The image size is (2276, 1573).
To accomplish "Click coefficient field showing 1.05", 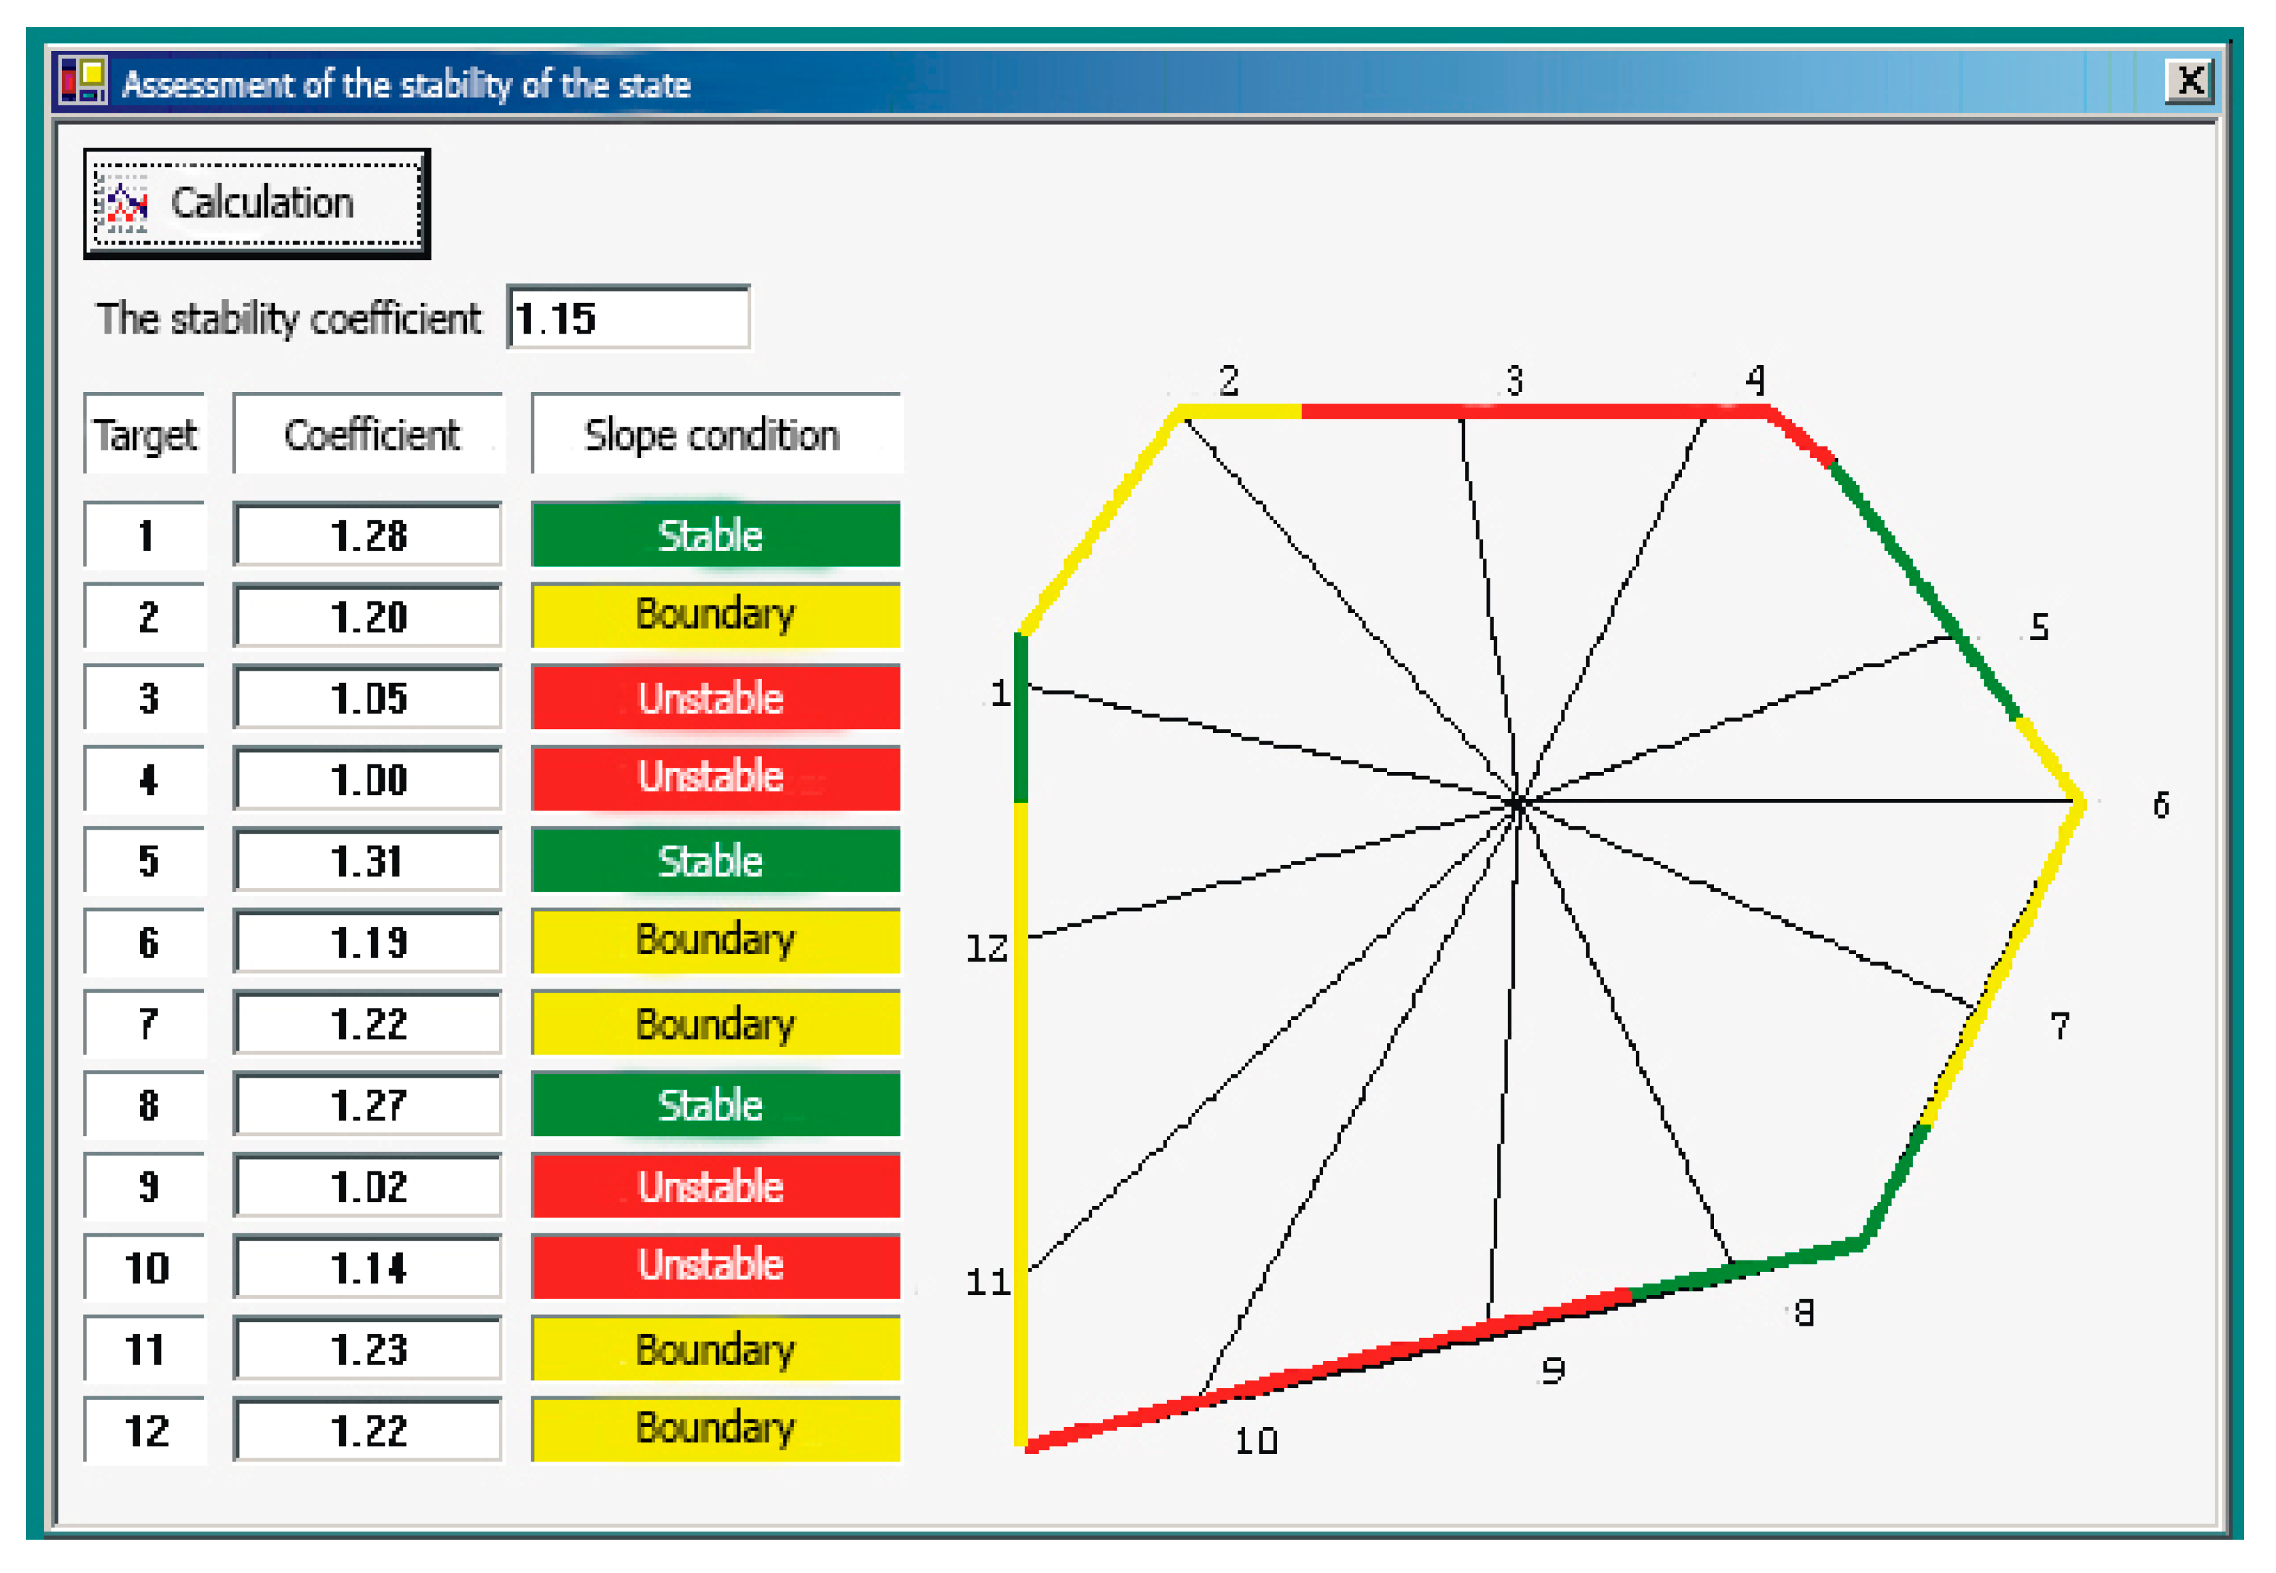I will [368, 698].
